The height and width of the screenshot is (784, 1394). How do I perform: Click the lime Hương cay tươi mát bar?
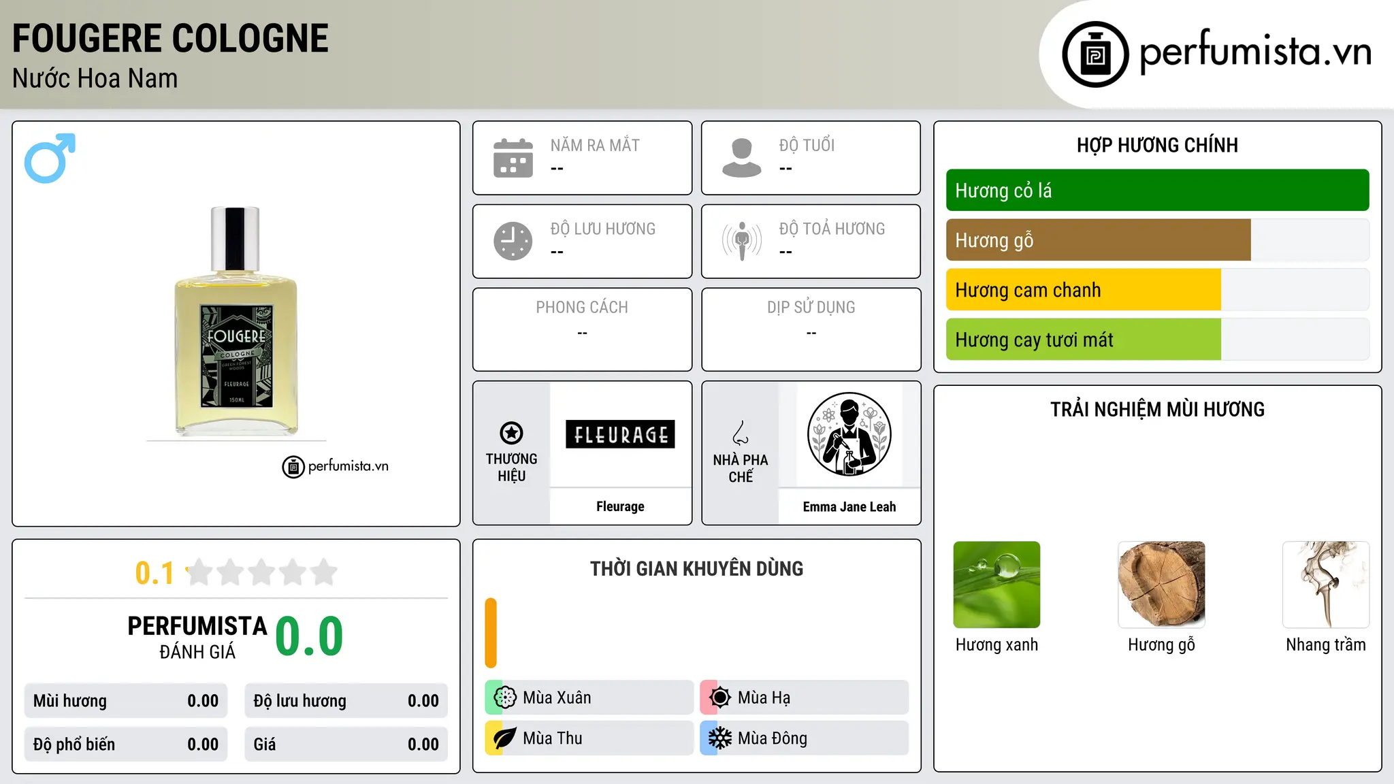pos(1083,340)
